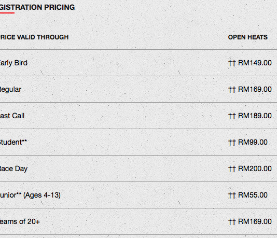
Task: Click the Open Heats column header
Action: (247, 37)
